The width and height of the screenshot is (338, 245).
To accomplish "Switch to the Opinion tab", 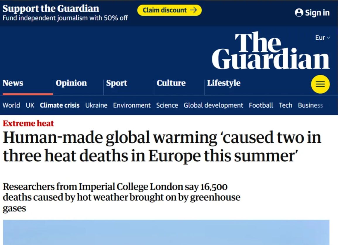I will click(x=71, y=83).
